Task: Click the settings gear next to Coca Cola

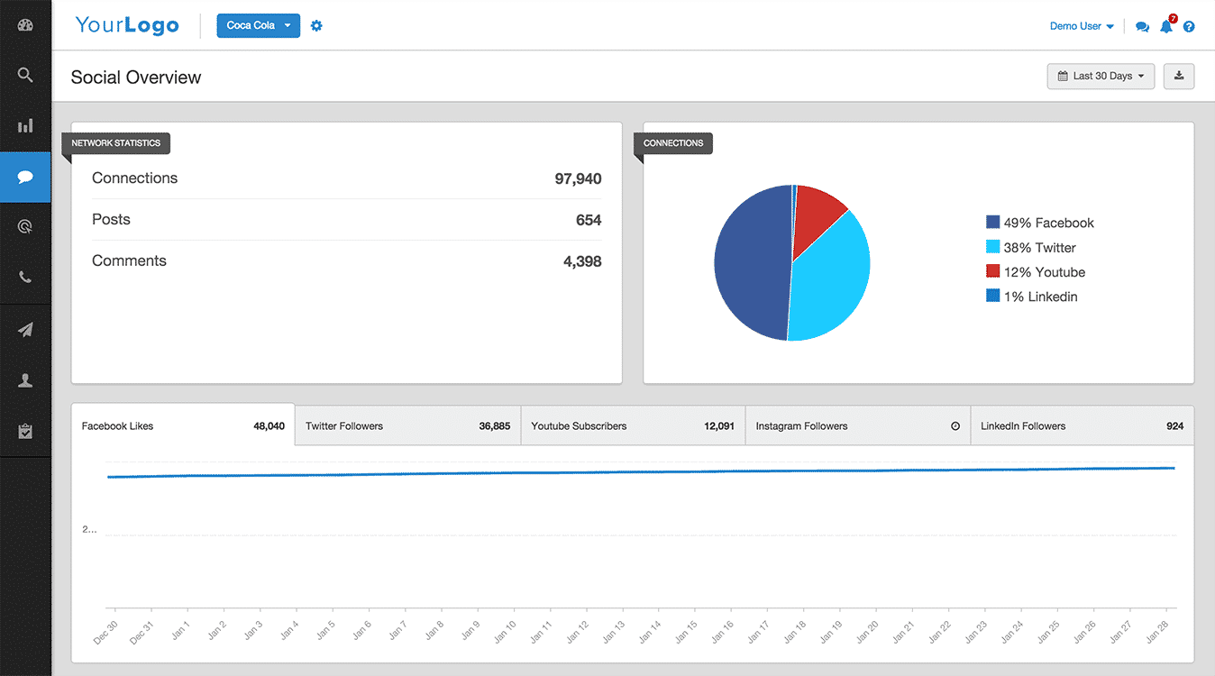Action: coord(316,25)
